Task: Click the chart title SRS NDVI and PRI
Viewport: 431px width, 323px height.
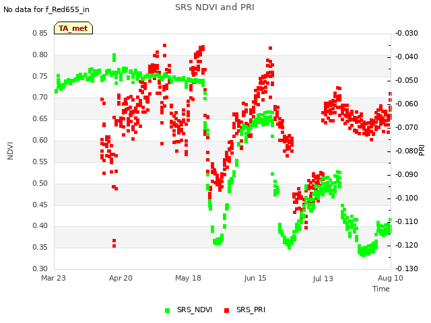Action: (x=215, y=7)
